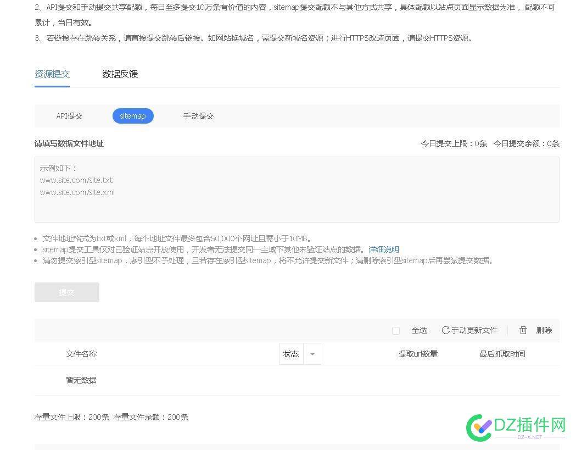Viewport: 576px width, 450px height.
Task: Tick the 全选 checkbox
Action: pos(396,331)
